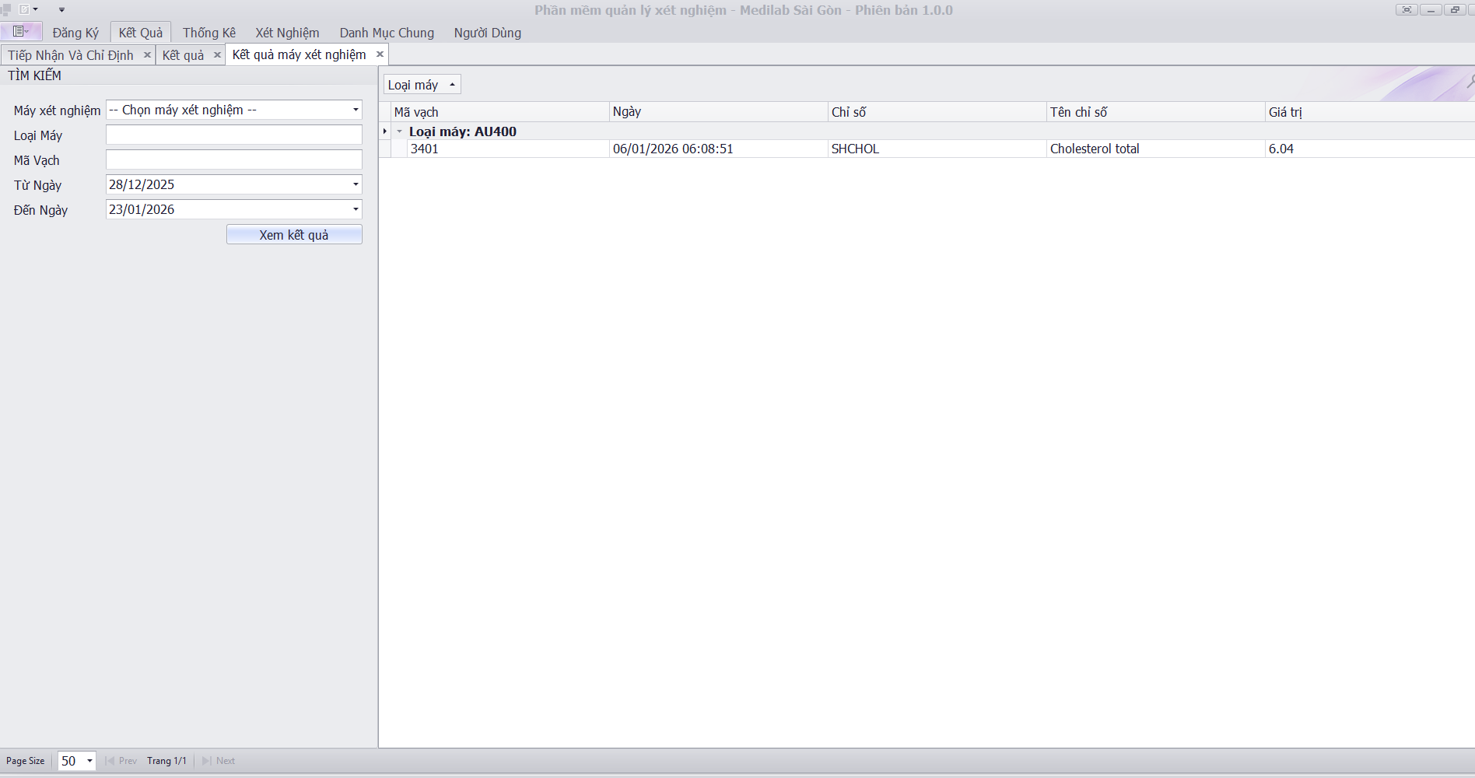This screenshot has width=1475, height=778.
Task: Click the 'Loại máy' group column button
Action: click(421, 85)
